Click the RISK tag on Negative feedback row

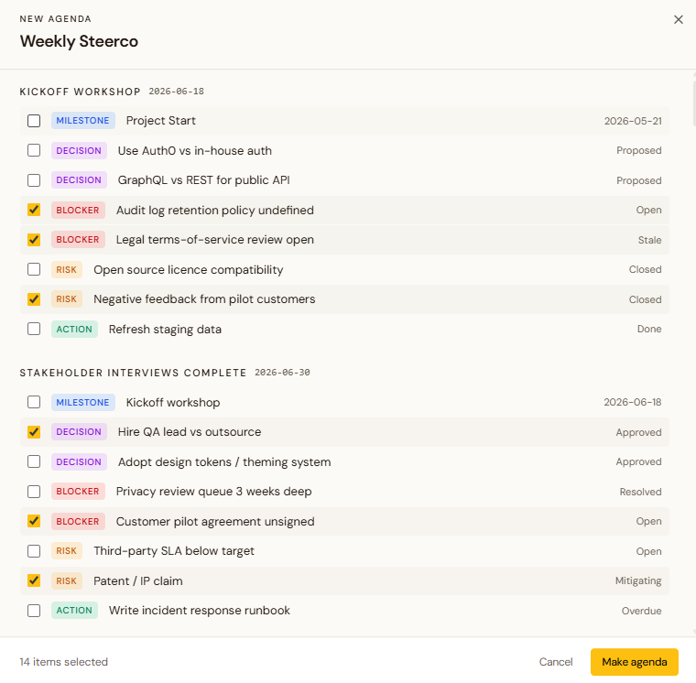click(x=67, y=299)
